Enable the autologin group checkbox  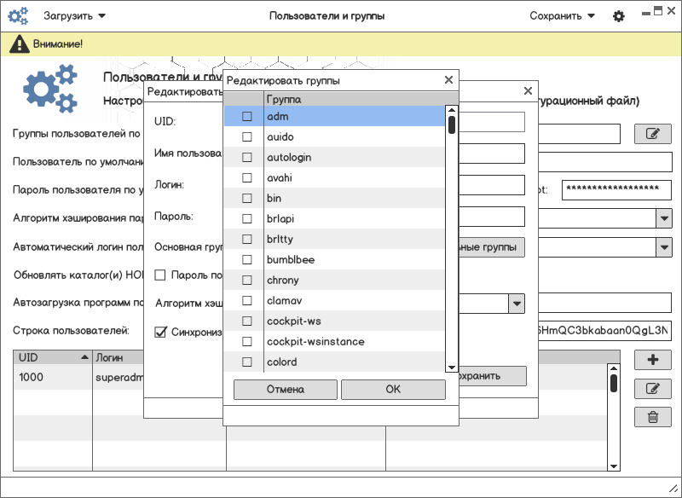pos(247,158)
